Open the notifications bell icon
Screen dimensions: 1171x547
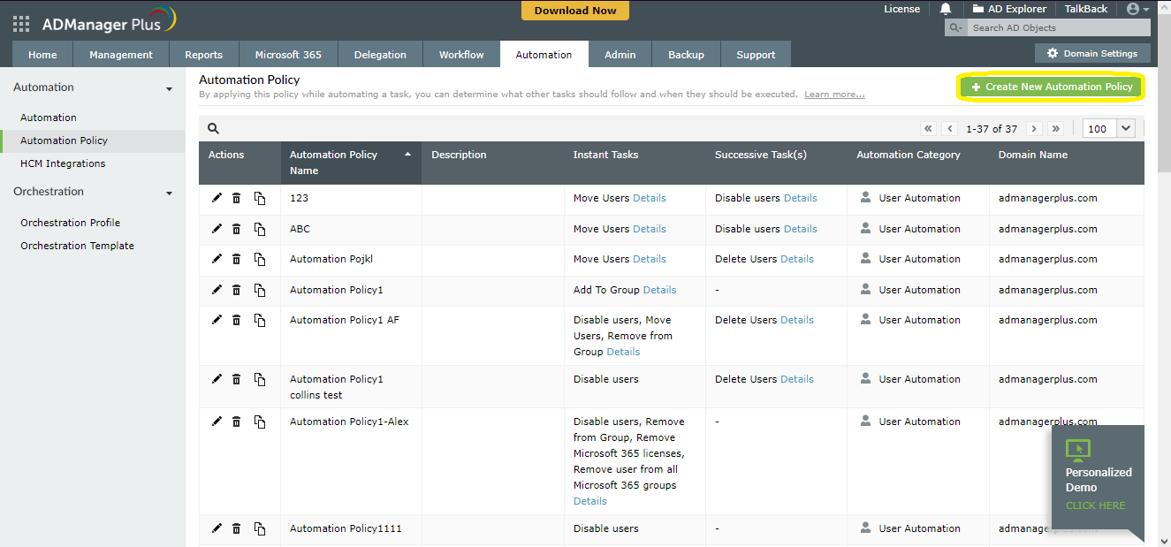click(x=946, y=9)
